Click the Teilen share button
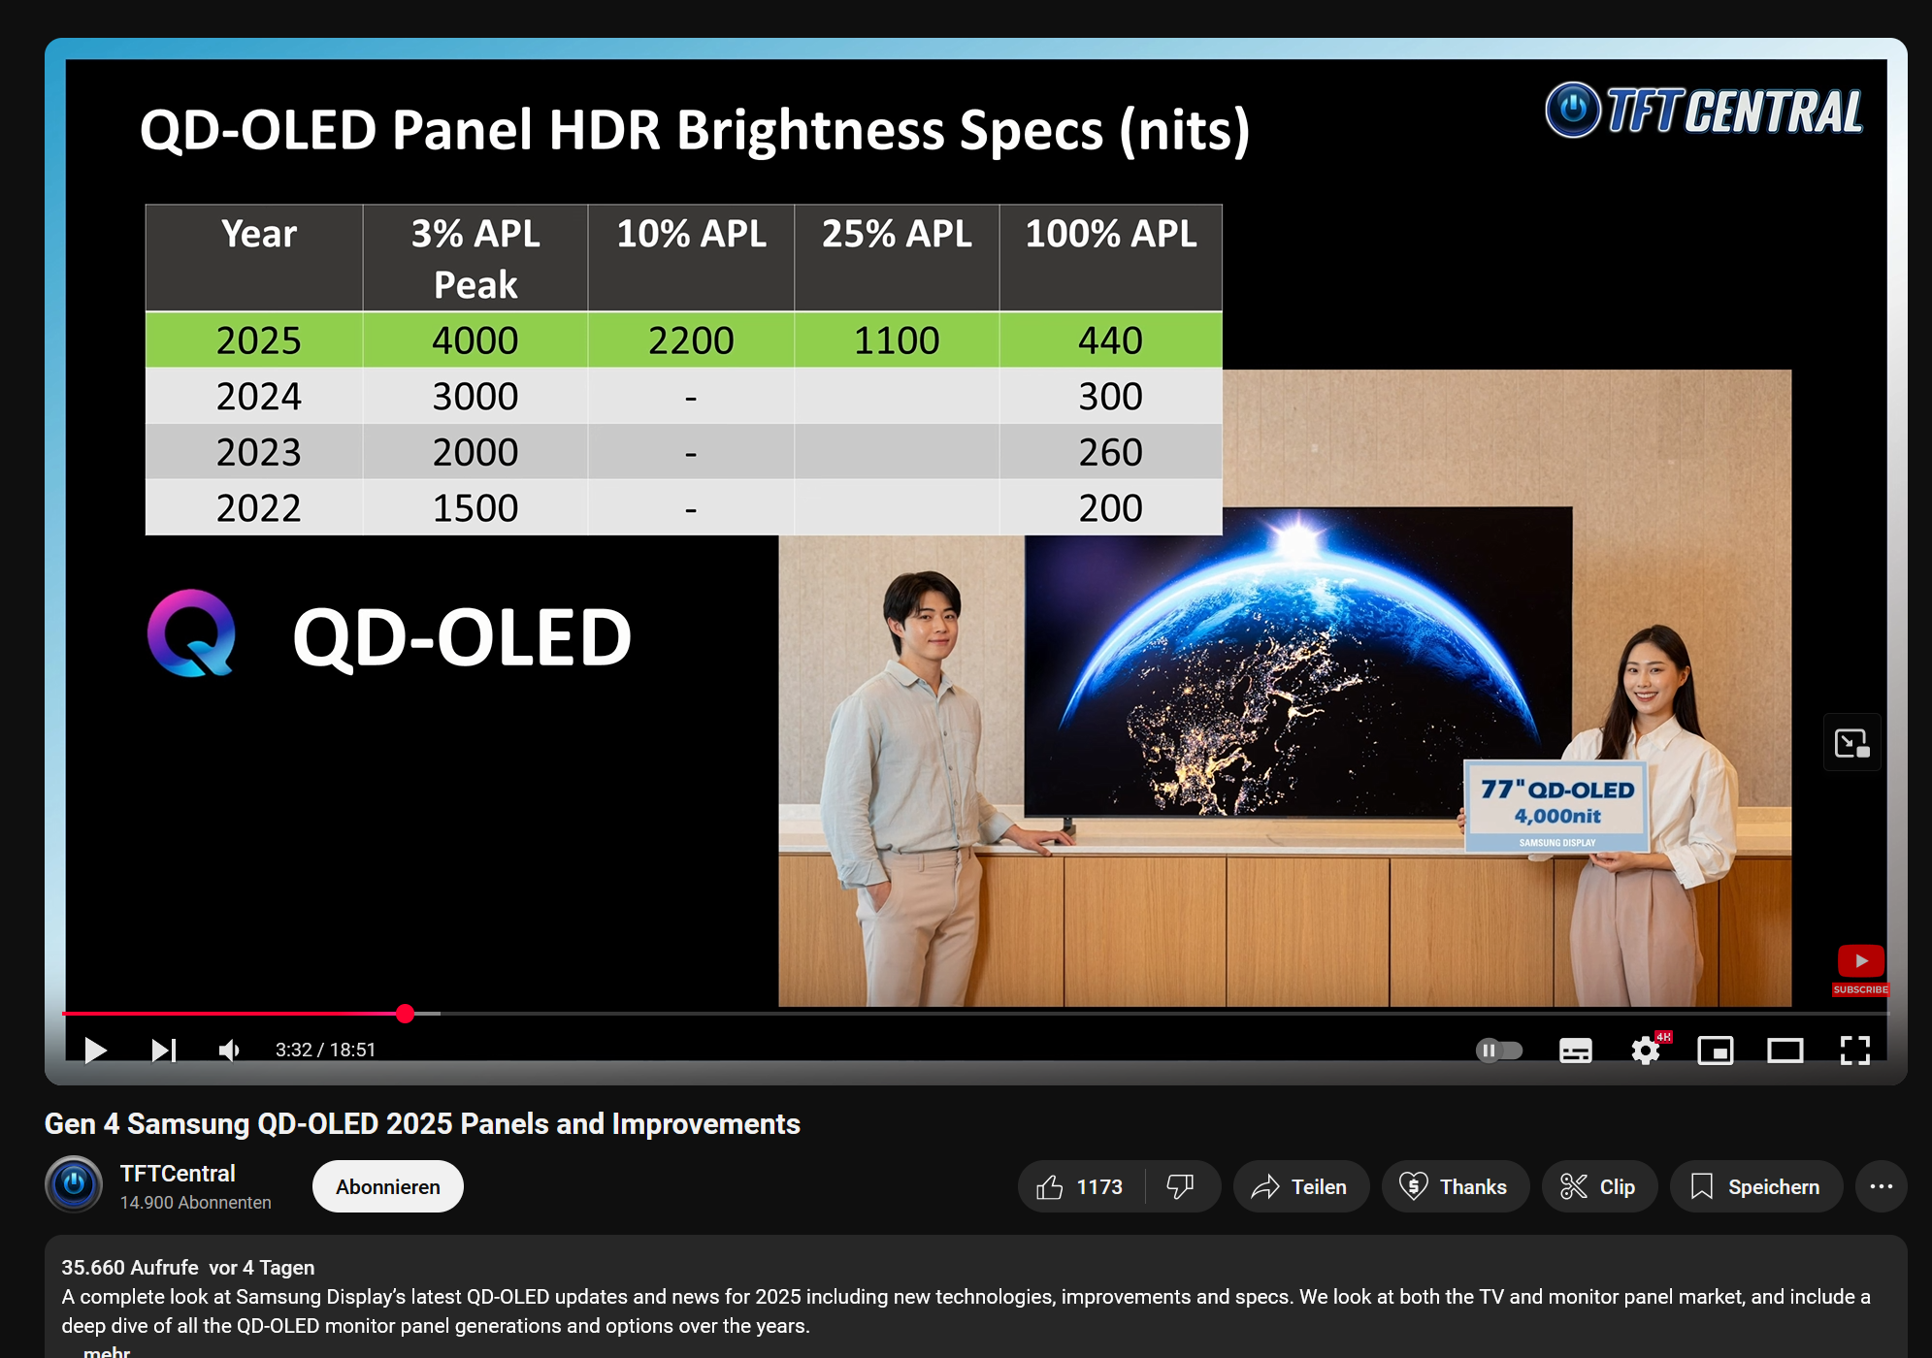This screenshot has height=1358, width=1932. pos(1300,1186)
